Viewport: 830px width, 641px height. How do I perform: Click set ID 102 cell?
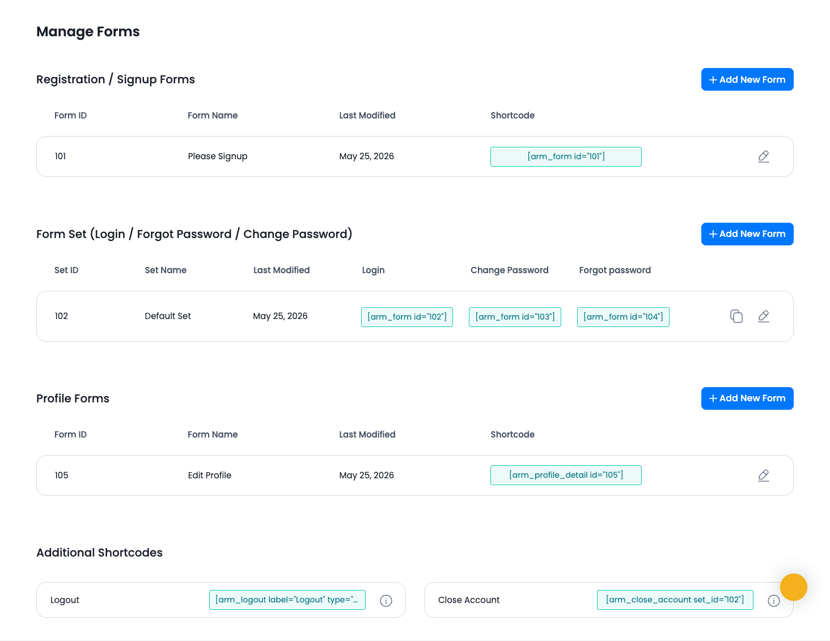(61, 316)
